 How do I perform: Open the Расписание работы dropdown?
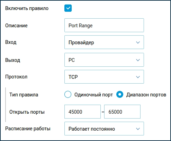pyautogui.click(x=104, y=129)
